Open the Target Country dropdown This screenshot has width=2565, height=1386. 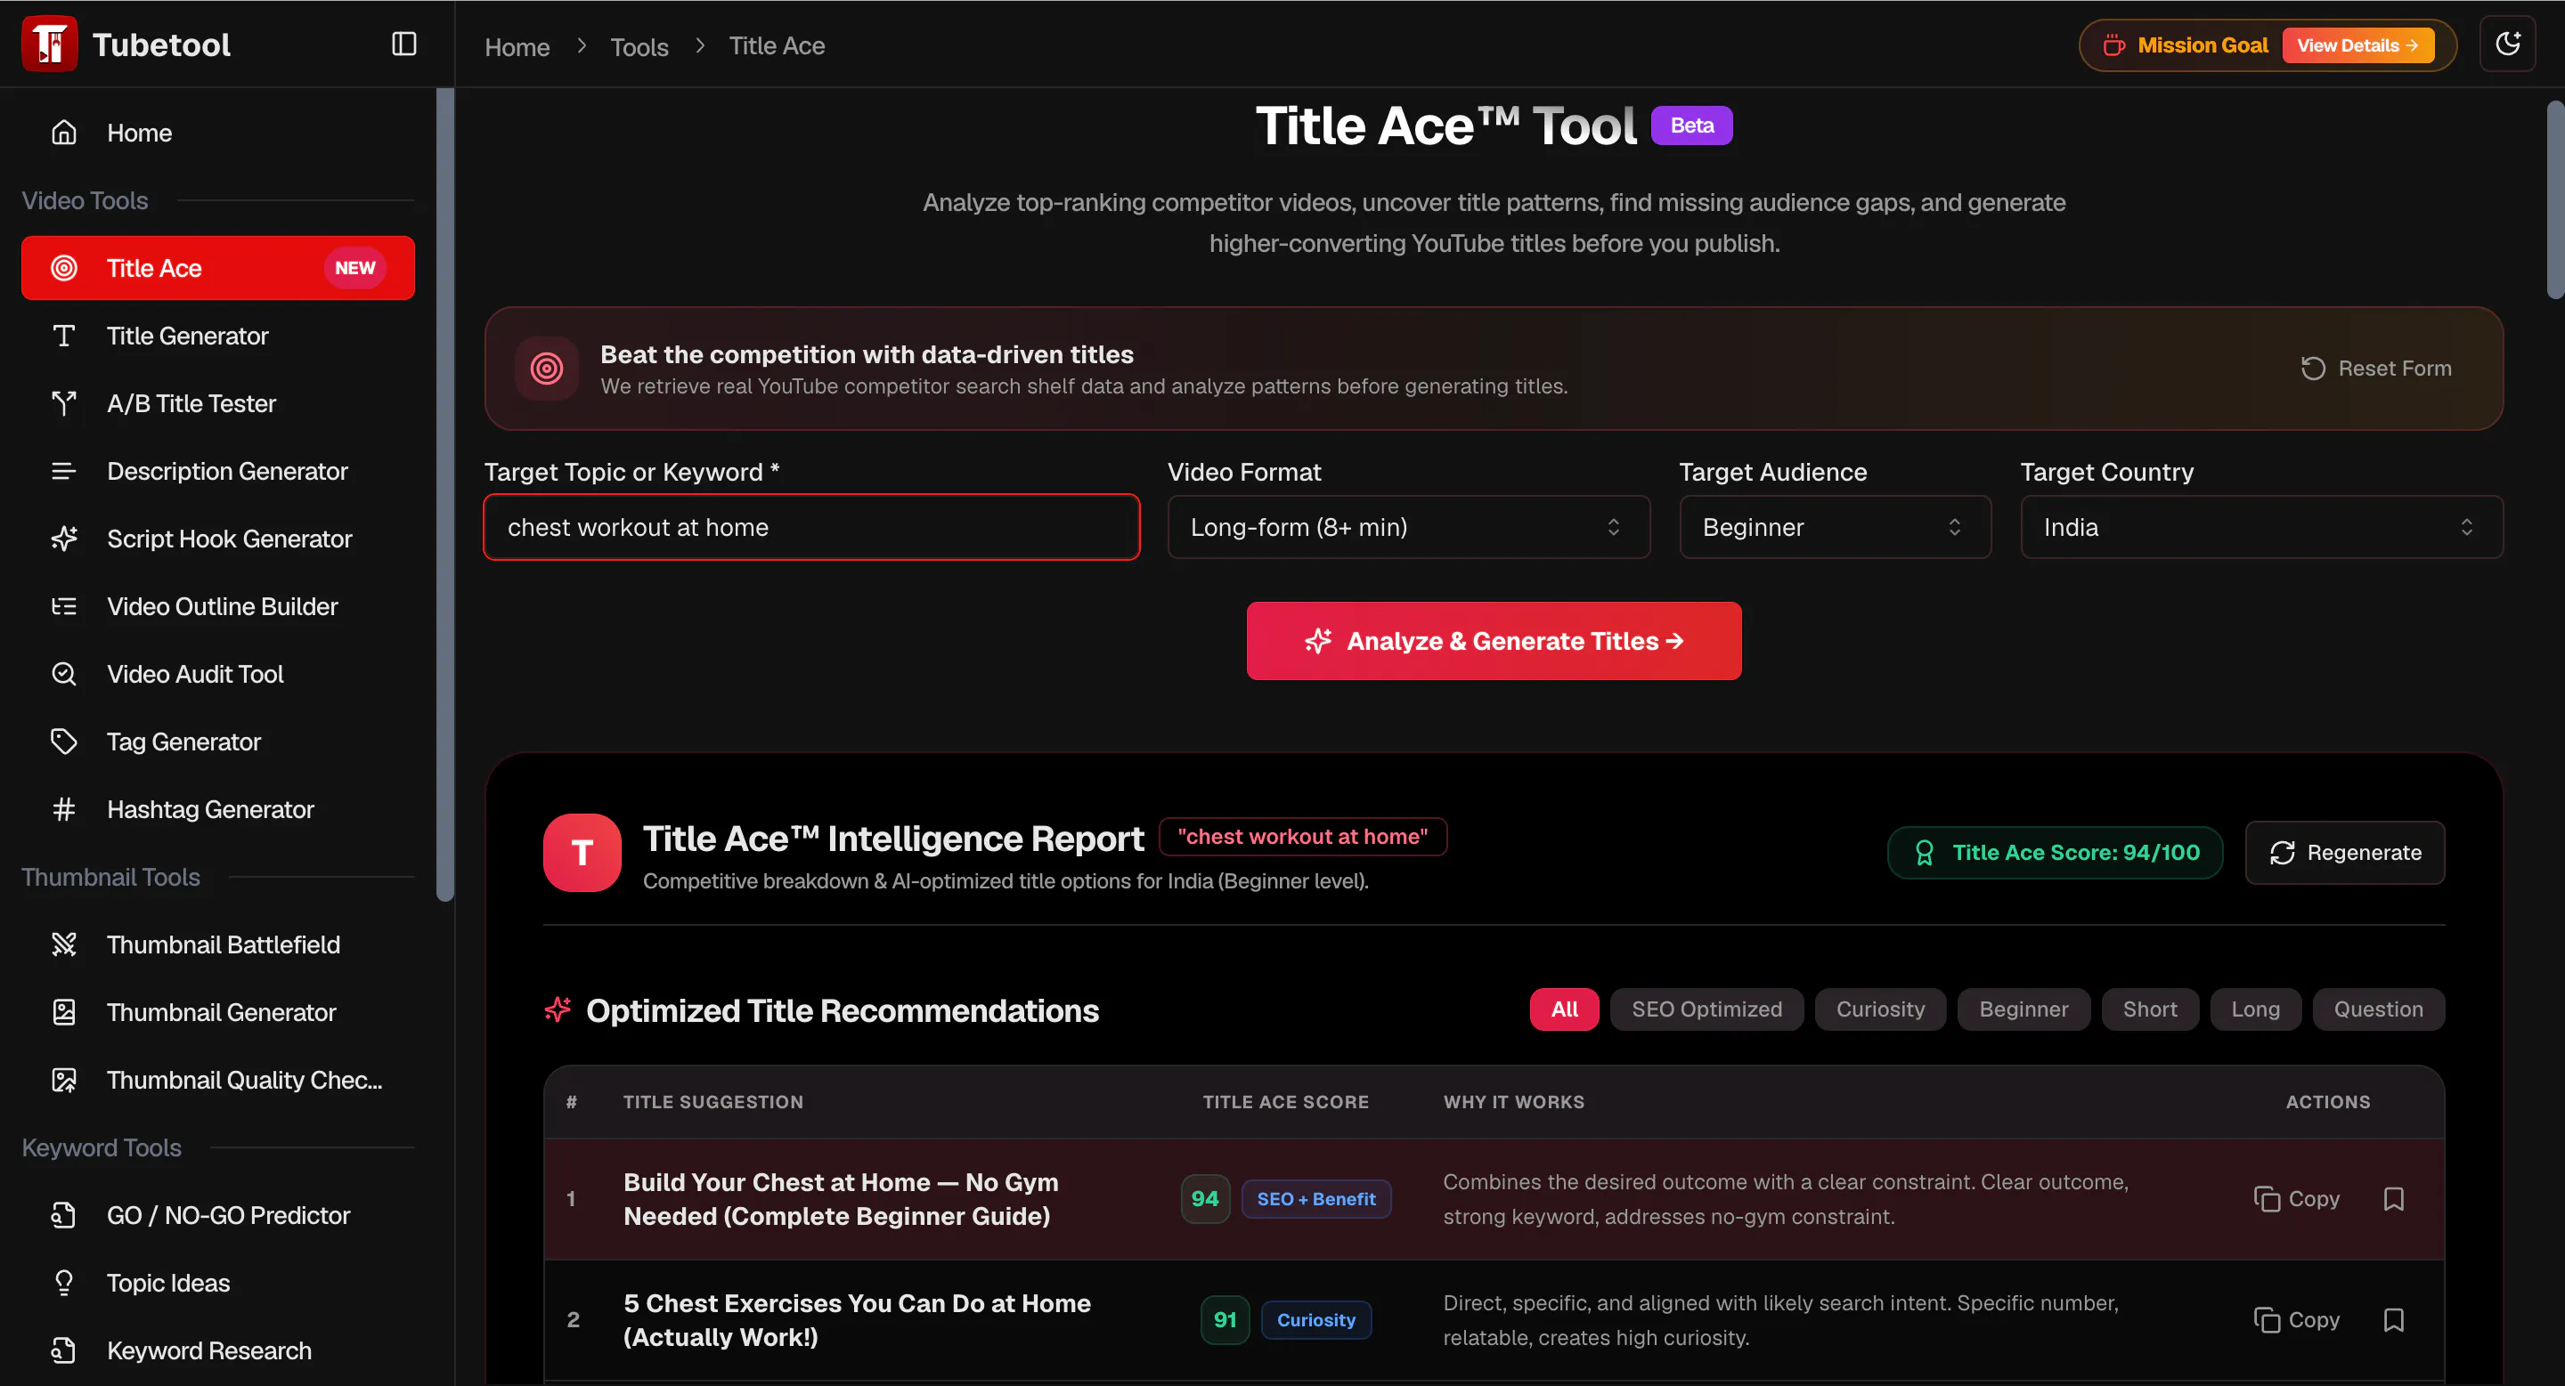(x=2261, y=527)
